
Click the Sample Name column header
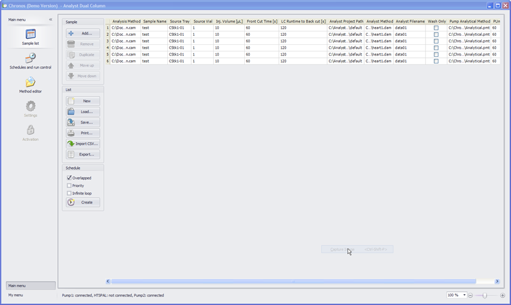coord(155,21)
